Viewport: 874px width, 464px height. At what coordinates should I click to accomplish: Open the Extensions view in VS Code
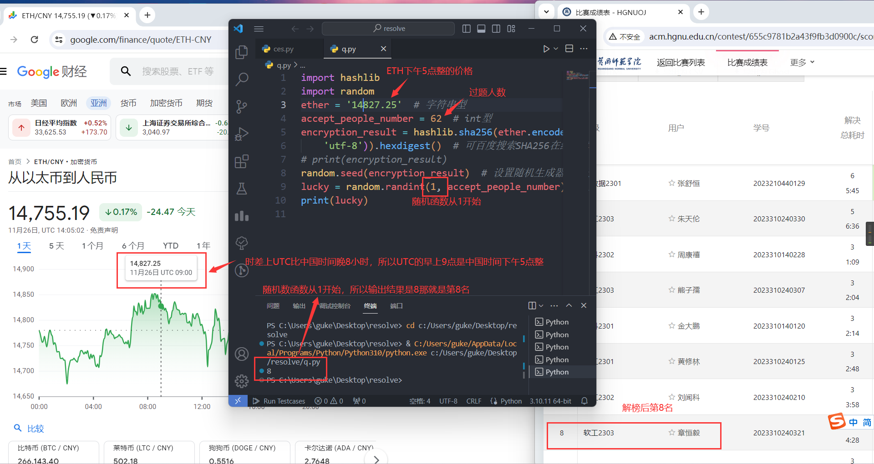242,161
